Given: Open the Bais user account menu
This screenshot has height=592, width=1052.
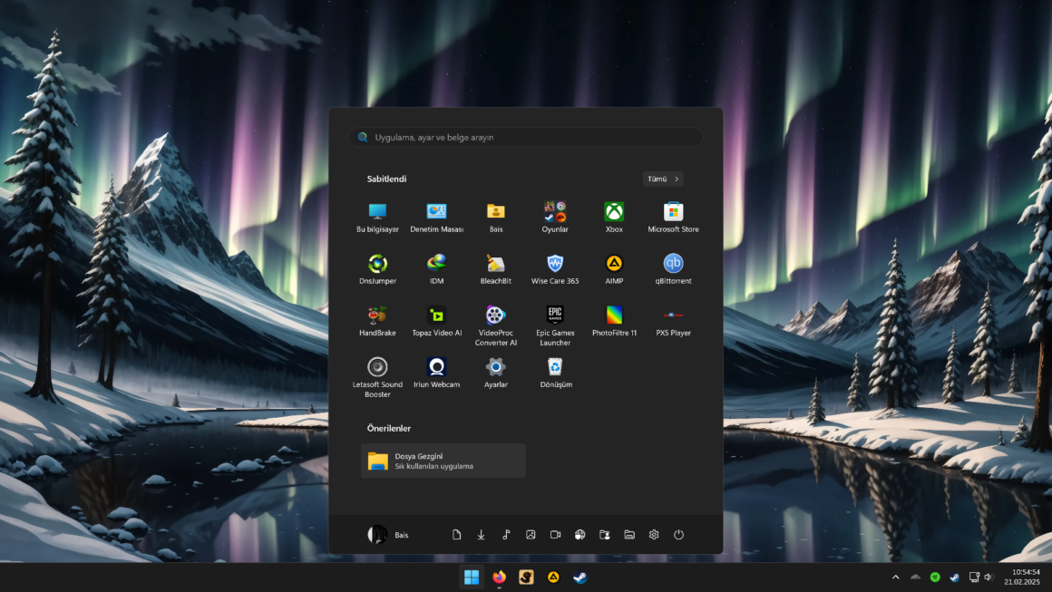Looking at the screenshot, I should pyautogui.click(x=388, y=534).
